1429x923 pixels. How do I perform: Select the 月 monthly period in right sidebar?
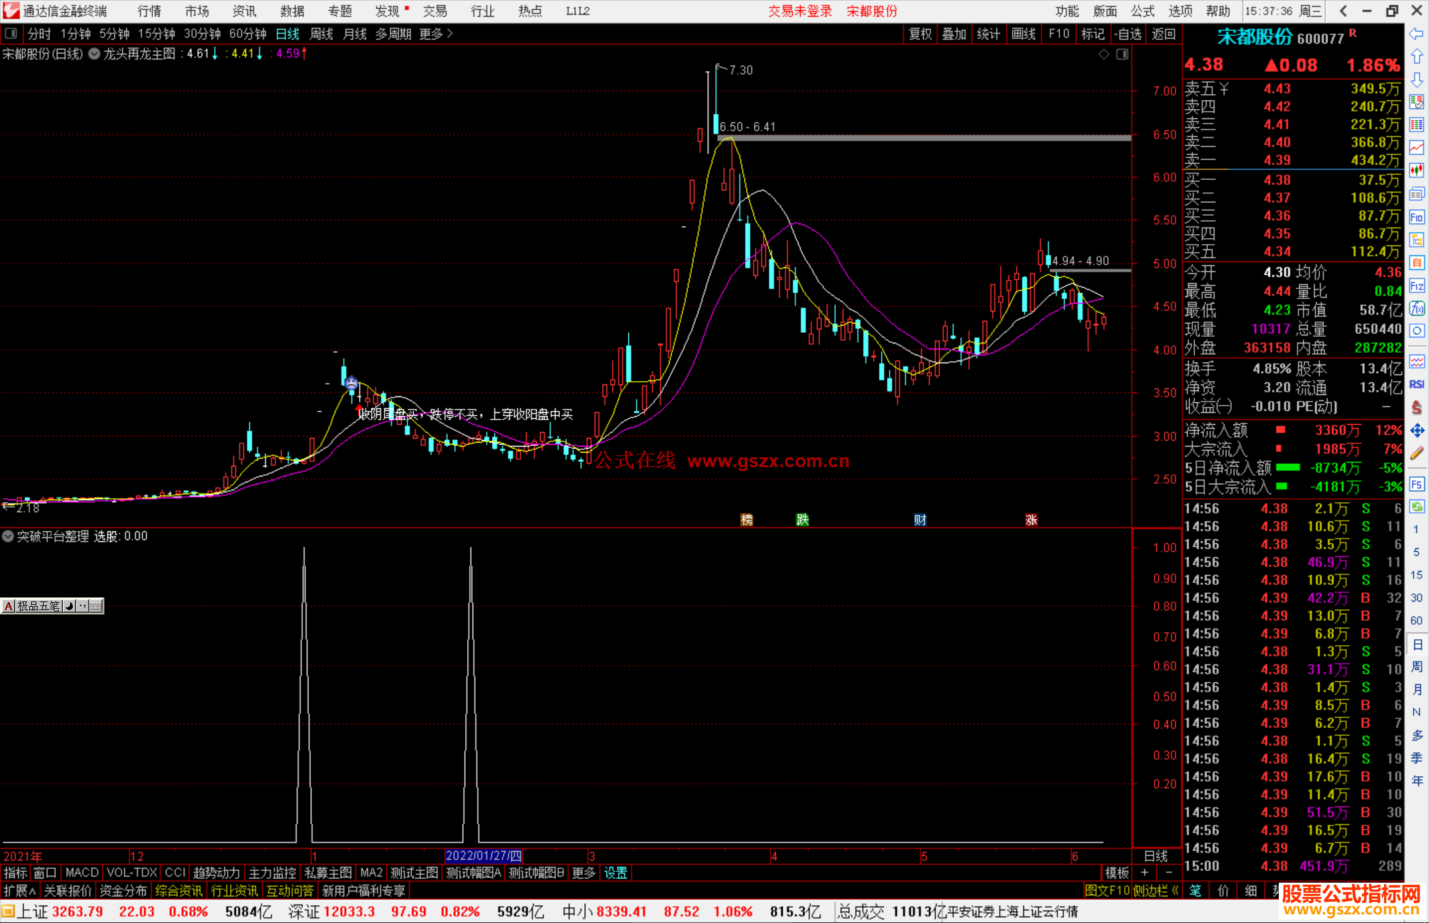(1416, 689)
